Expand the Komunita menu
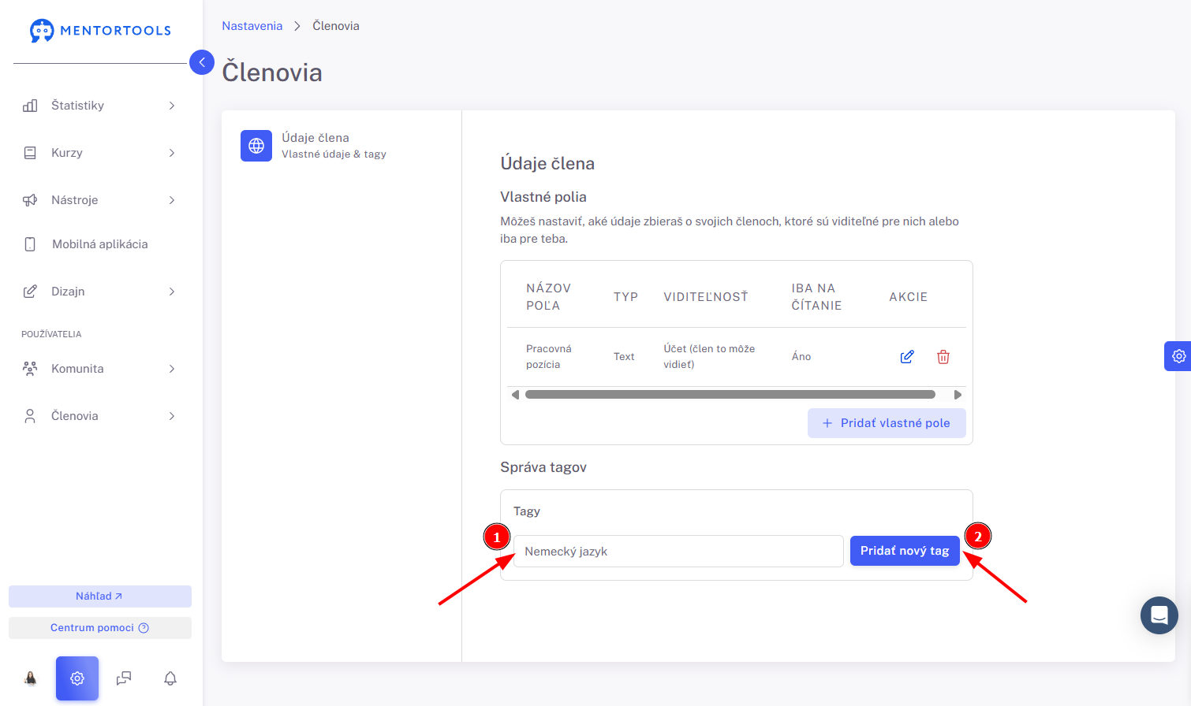Viewport: 1191px width, 706px height. click(x=100, y=369)
